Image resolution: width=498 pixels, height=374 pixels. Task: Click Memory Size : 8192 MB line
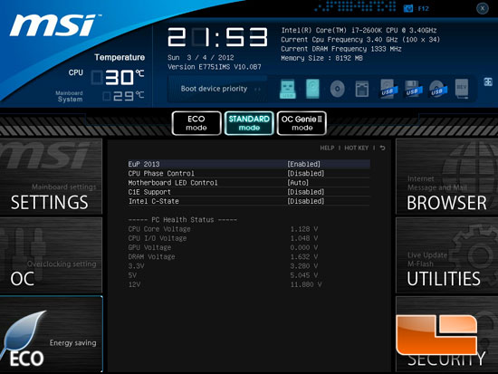point(321,58)
